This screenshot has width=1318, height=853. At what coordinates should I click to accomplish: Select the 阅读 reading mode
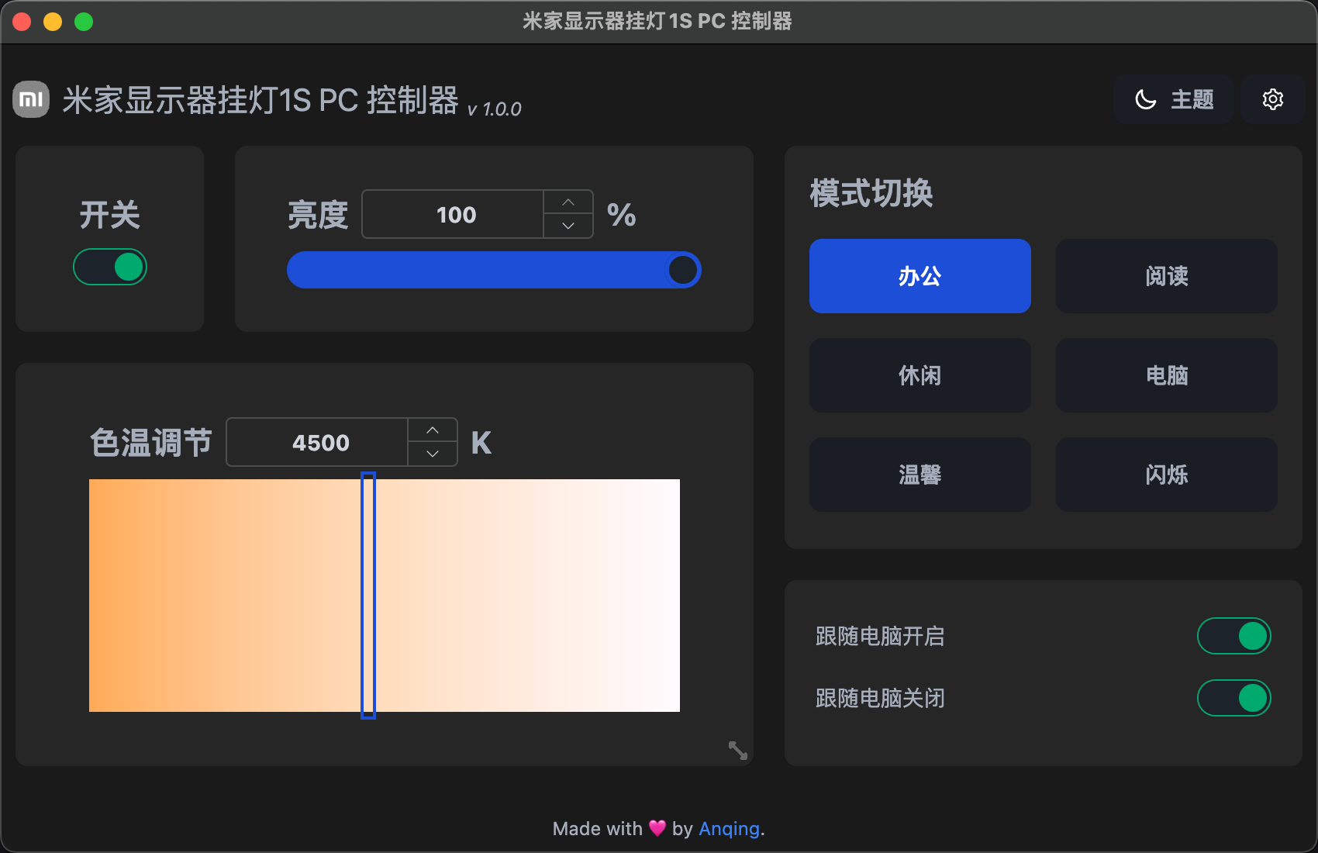tap(1167, 276)
